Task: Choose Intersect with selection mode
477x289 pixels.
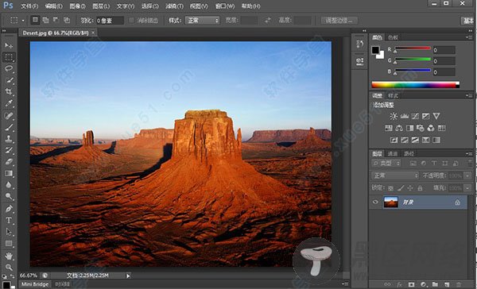Action: pos(66,20)
